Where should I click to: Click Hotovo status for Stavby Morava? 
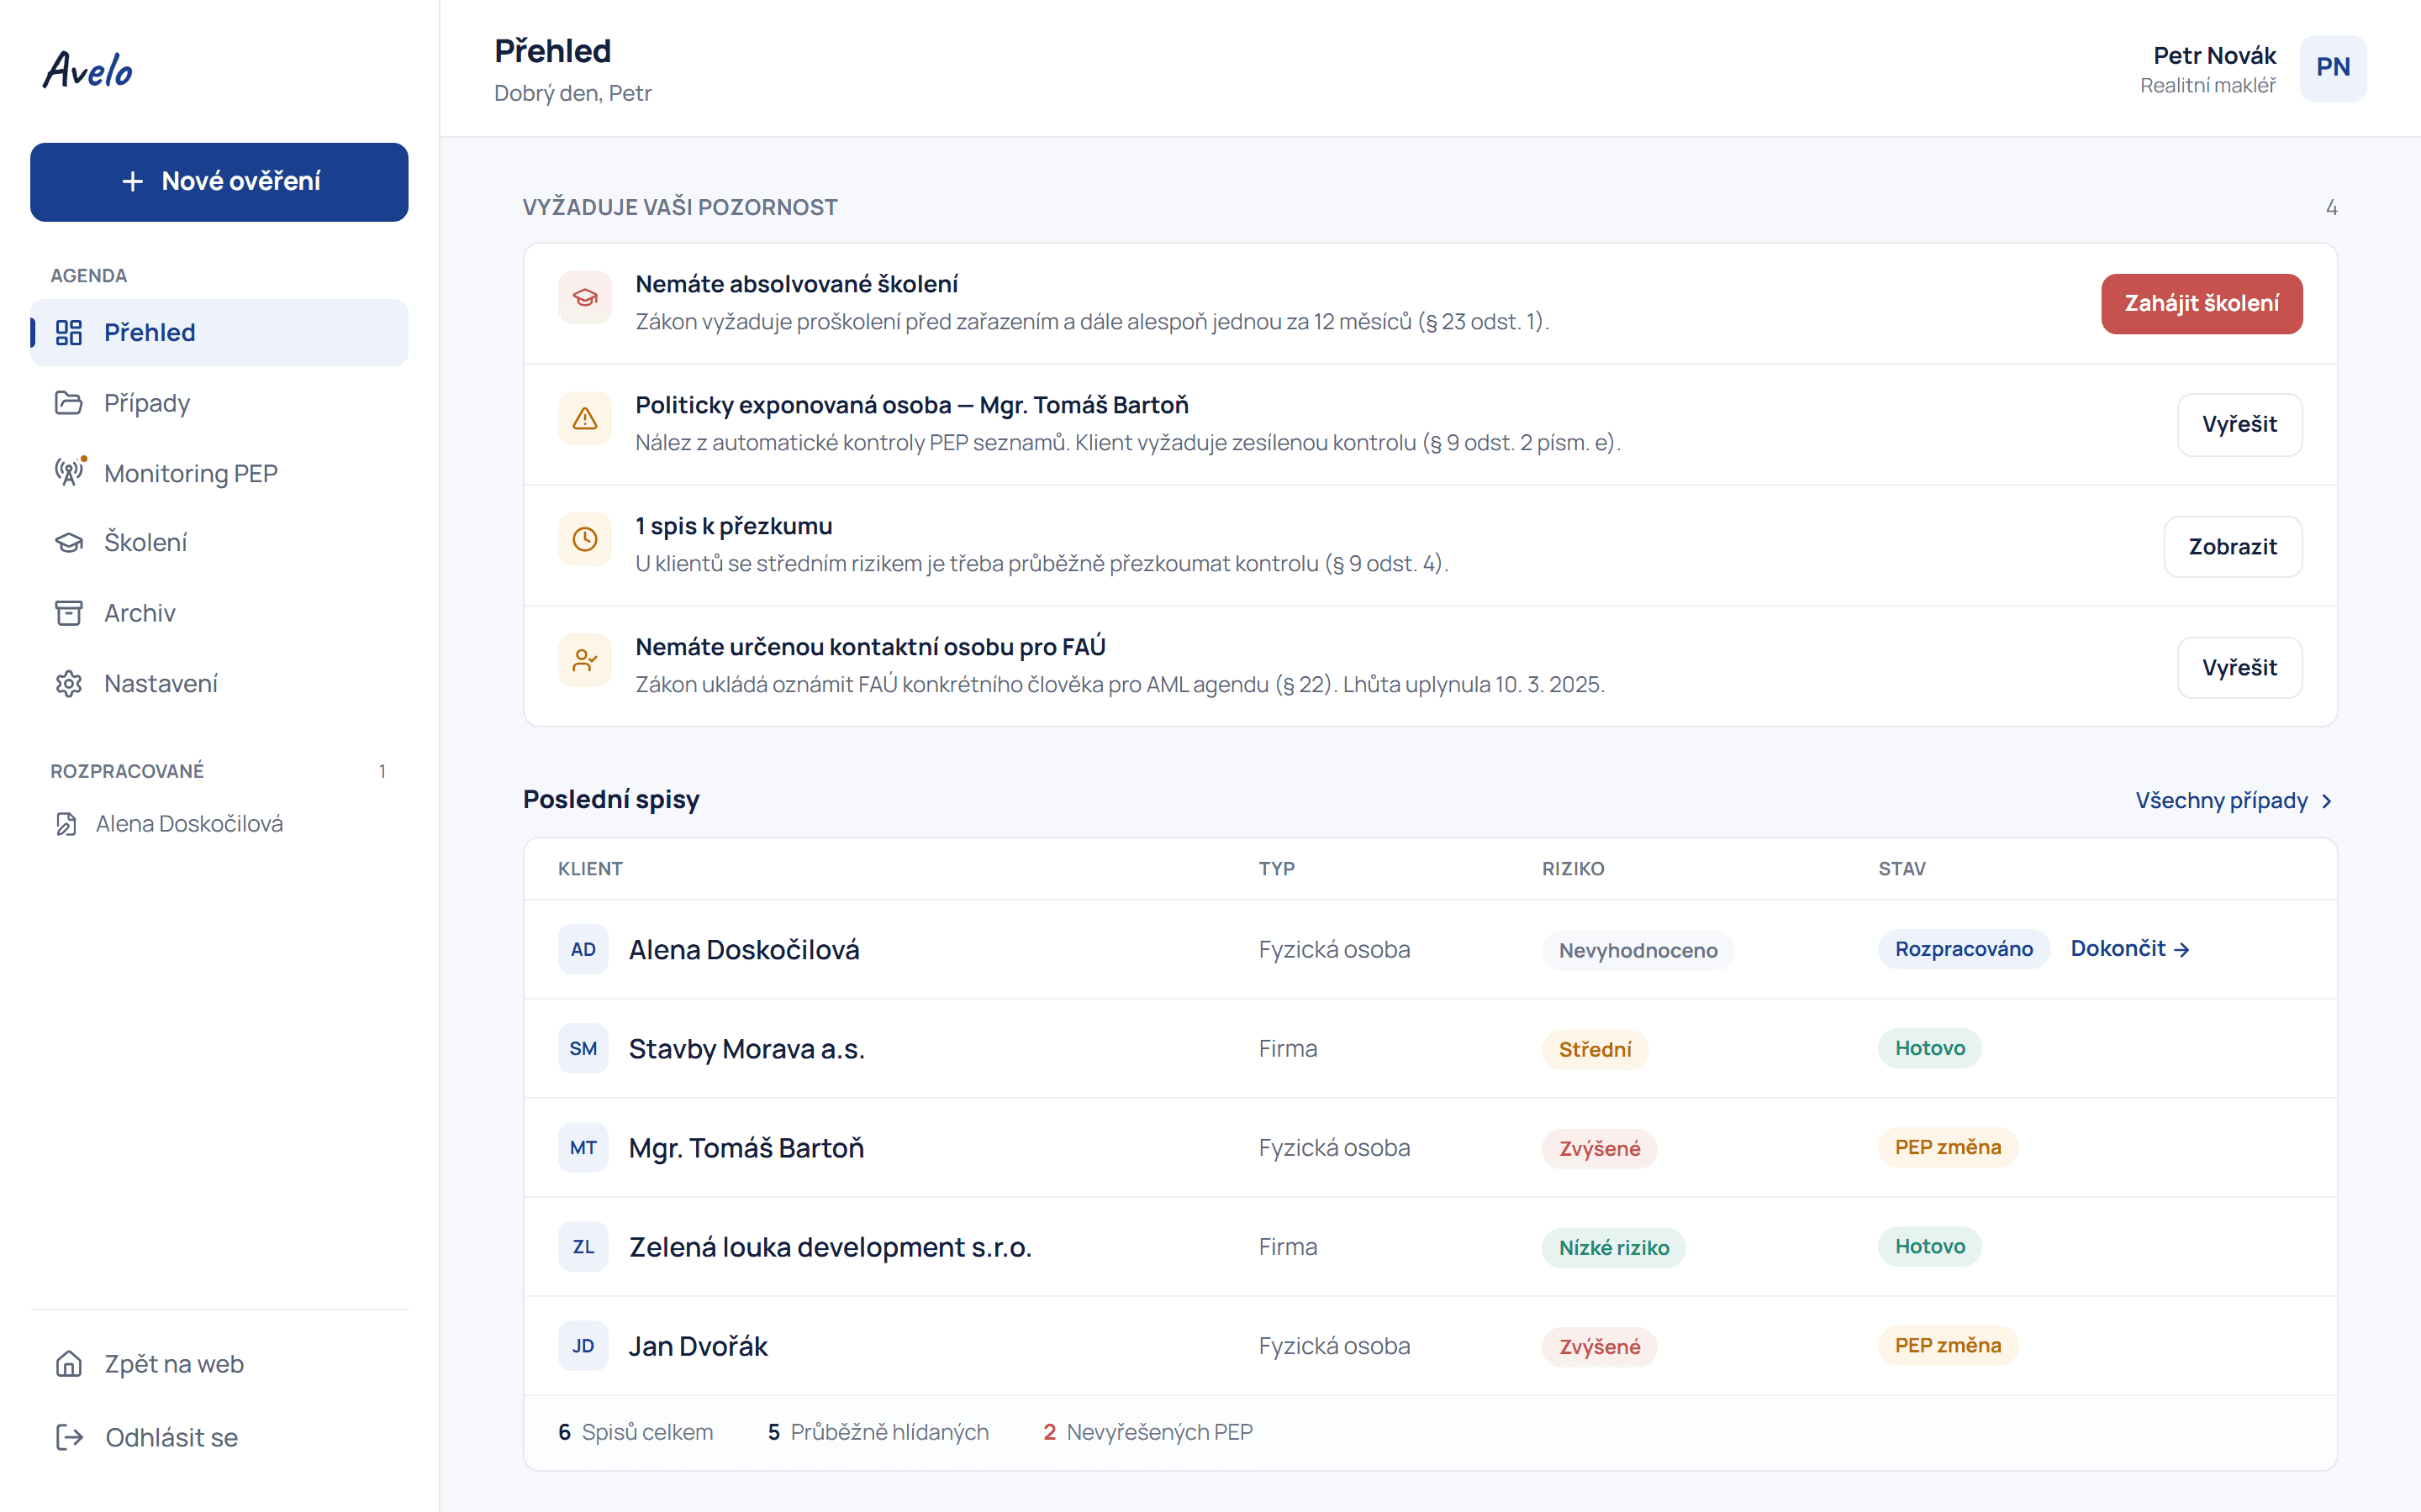coord(1930,1048)
